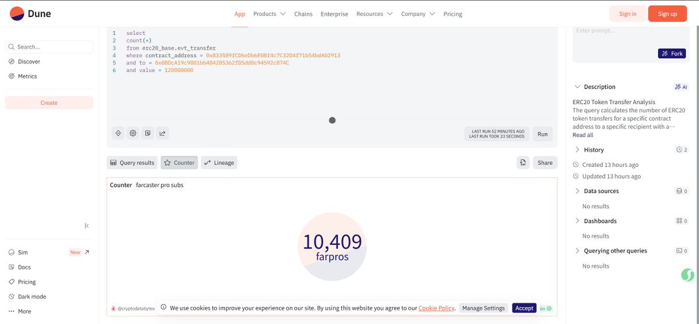The width and height of the screenshot is (699, 324).
Task: Click the embed icon beside Share button
Action: [x=523, y=162]
